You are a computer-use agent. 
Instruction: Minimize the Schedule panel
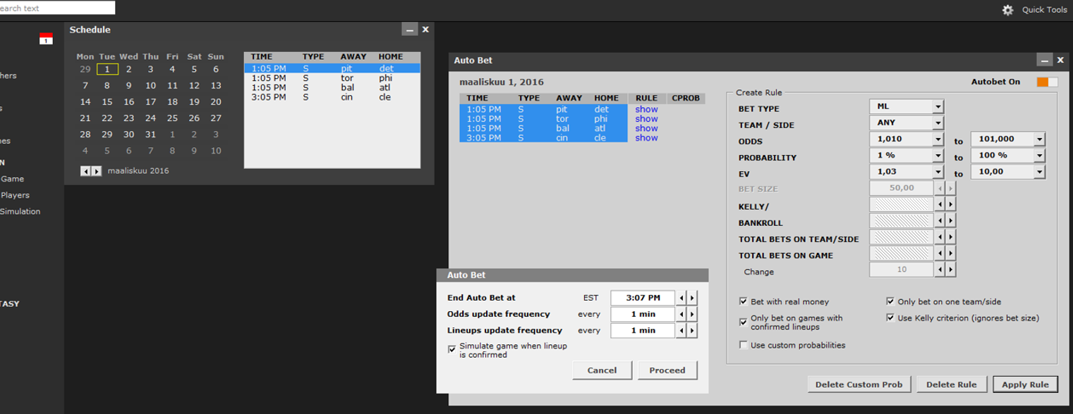point(409,30)
